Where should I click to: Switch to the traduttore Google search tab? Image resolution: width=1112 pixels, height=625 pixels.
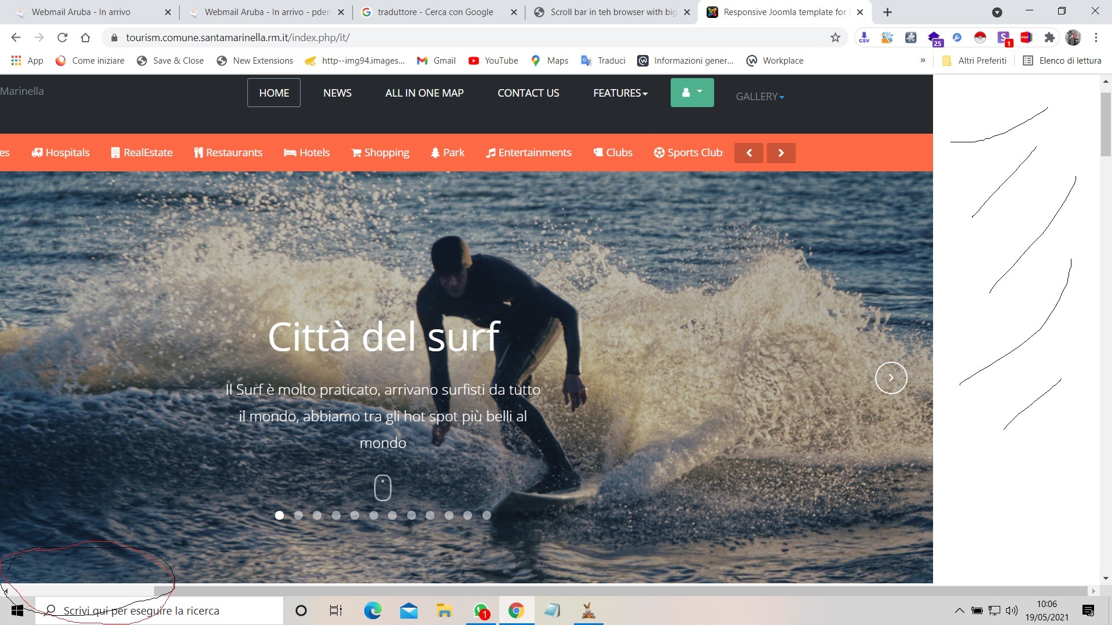434,12
